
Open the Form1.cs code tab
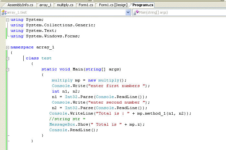click(x=85, y=5)
